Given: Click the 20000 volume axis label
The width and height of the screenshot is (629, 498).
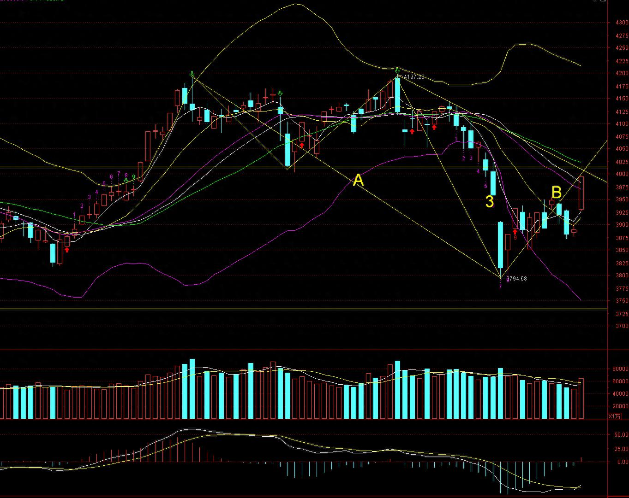Looking at the screenshot, I should pos(620,406).
